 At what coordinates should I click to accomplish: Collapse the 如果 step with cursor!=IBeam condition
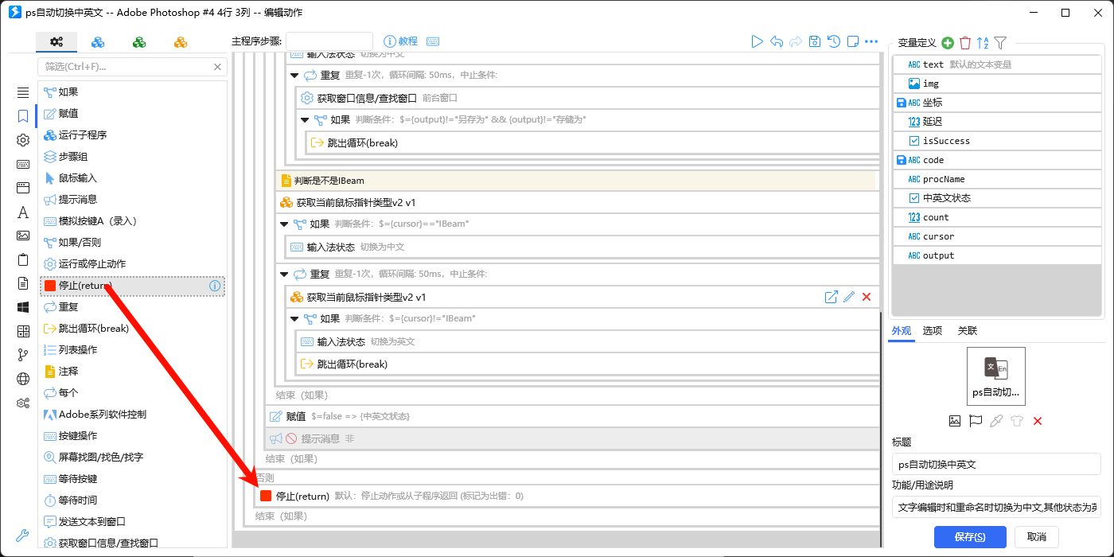click(294, 319)
